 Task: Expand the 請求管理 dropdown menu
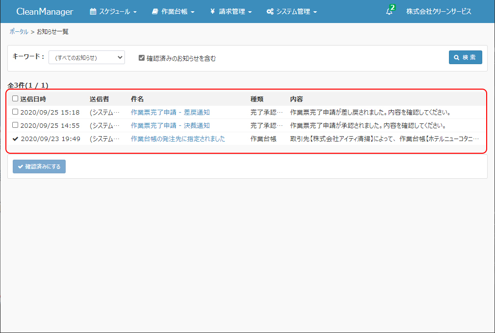pos(231,12)
